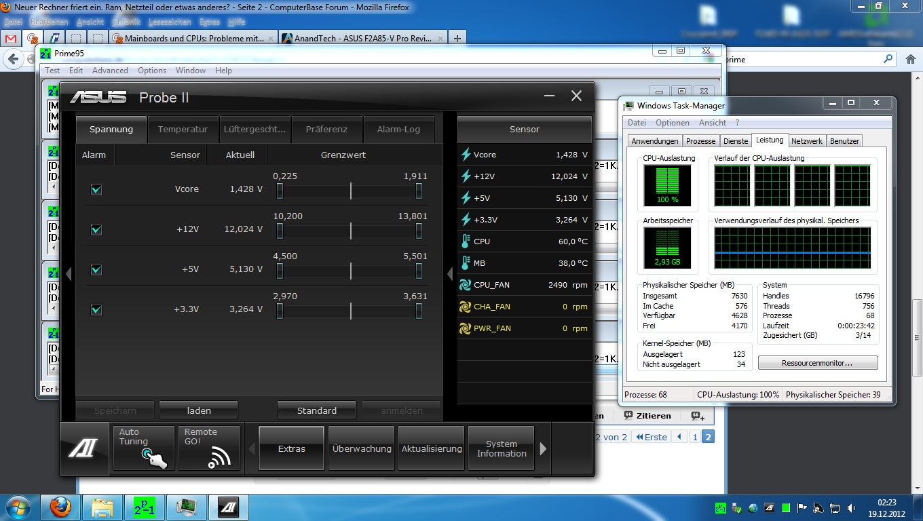Collapse Sensor panel using its side arrow

(449, 274)
